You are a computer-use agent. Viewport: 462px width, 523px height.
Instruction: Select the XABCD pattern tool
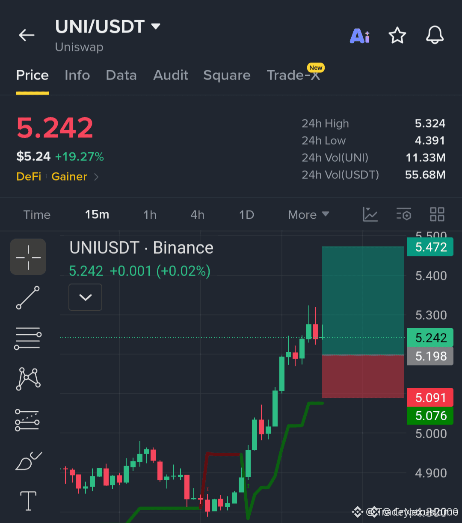pyautogui.click(x=28, y=379)
